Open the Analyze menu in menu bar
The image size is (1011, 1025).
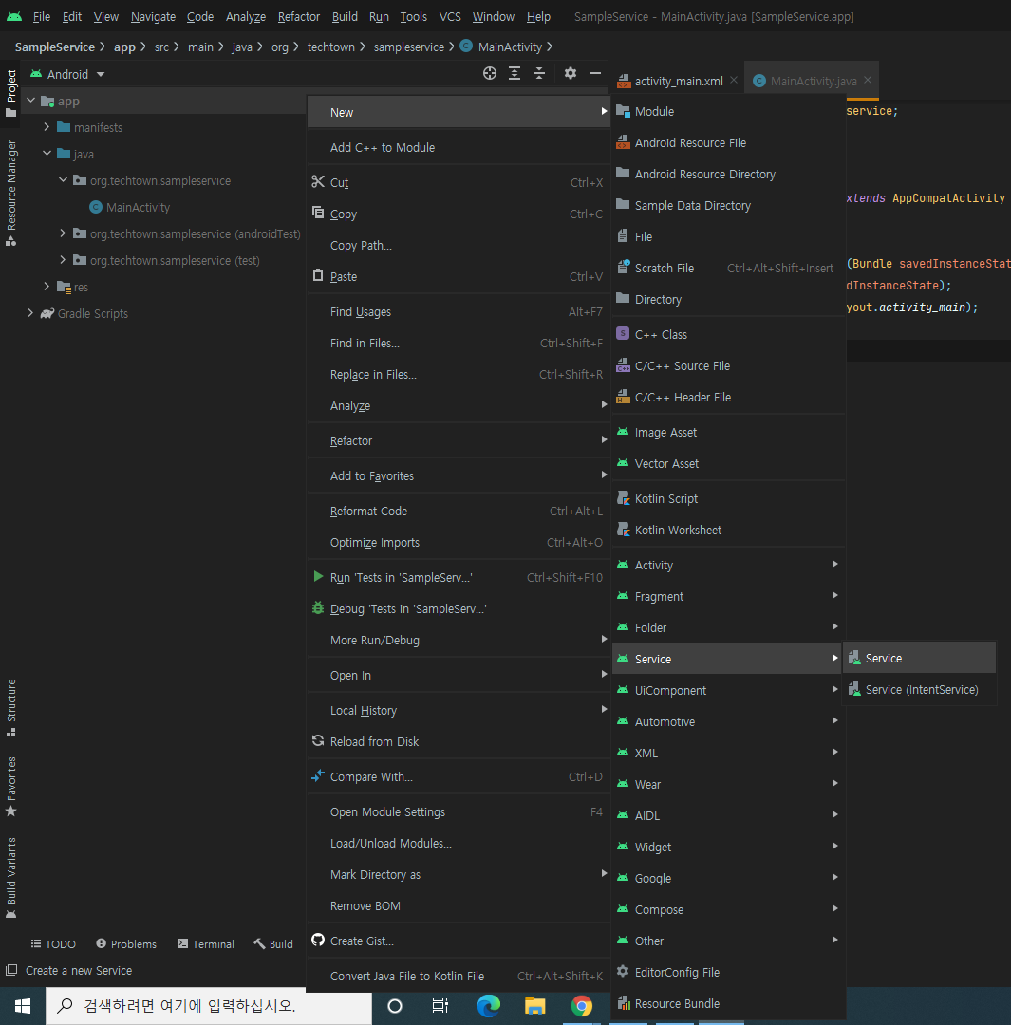click(246, 16)
